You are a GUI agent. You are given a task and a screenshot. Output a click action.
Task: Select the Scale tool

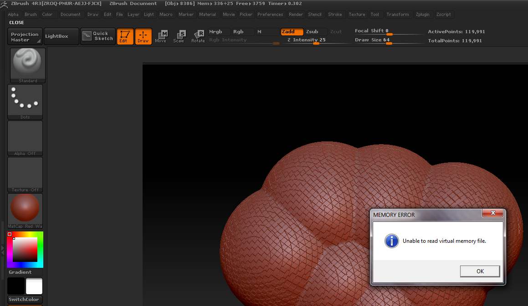click(x=179, y=36)
